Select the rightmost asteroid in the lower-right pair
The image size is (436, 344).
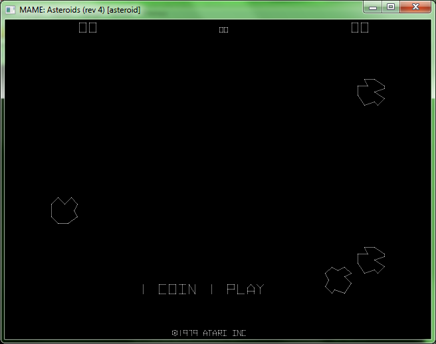(x=371, y=260)
